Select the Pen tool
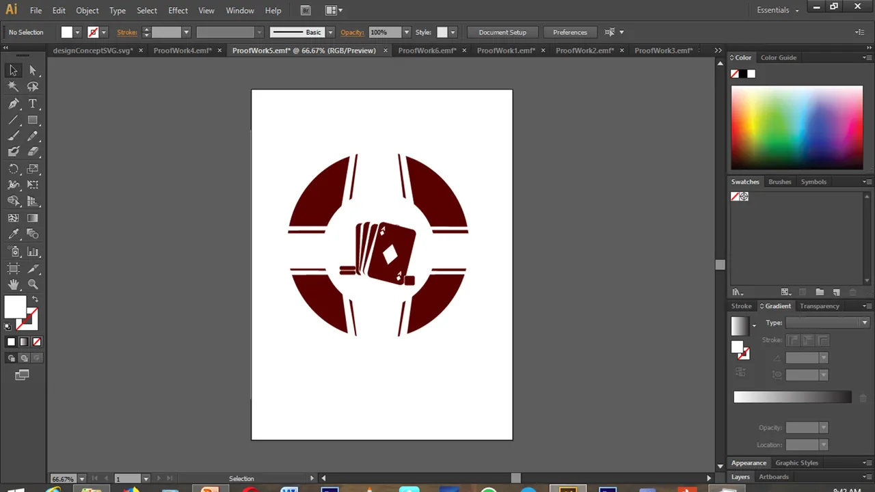875x492 pixels. (x=13, y=103)
